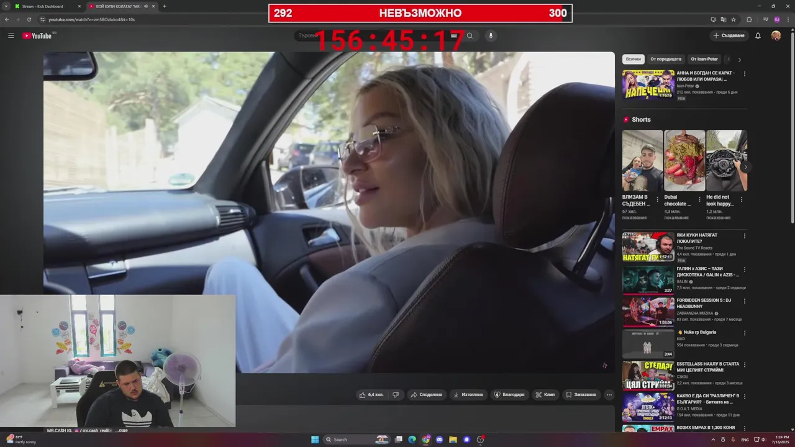Mute the YouTube tab audio icon
The height and width of the screenshot is (447, 795).
pos(145,6)
